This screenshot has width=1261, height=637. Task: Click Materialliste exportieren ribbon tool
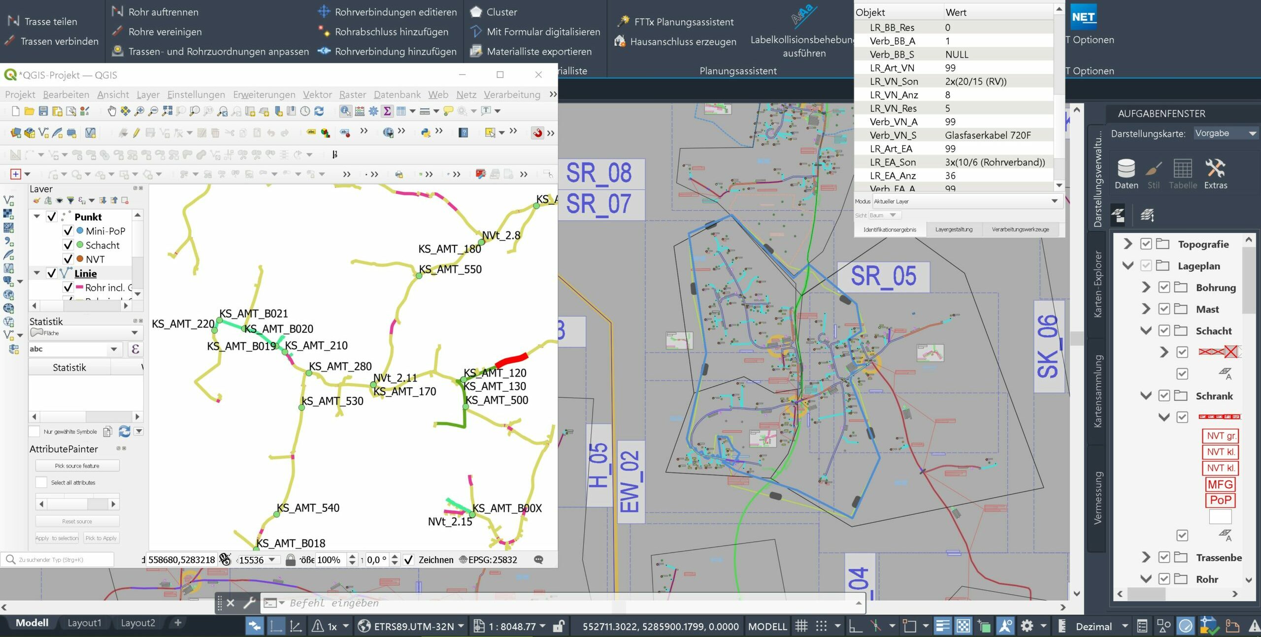531,51
